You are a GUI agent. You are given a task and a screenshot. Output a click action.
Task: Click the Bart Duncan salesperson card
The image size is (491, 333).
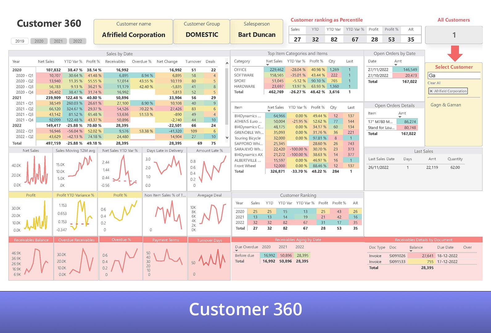click(257, 31)
